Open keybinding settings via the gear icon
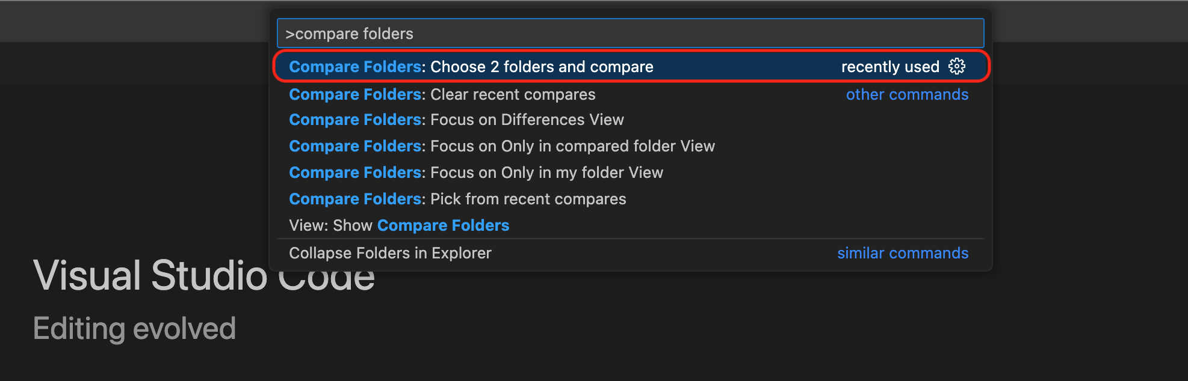 pyautogui.click(x=956, y=67)
